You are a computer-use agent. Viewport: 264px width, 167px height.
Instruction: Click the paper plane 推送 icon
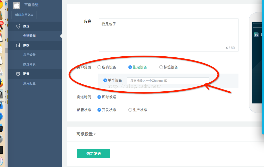pos(18,27)
